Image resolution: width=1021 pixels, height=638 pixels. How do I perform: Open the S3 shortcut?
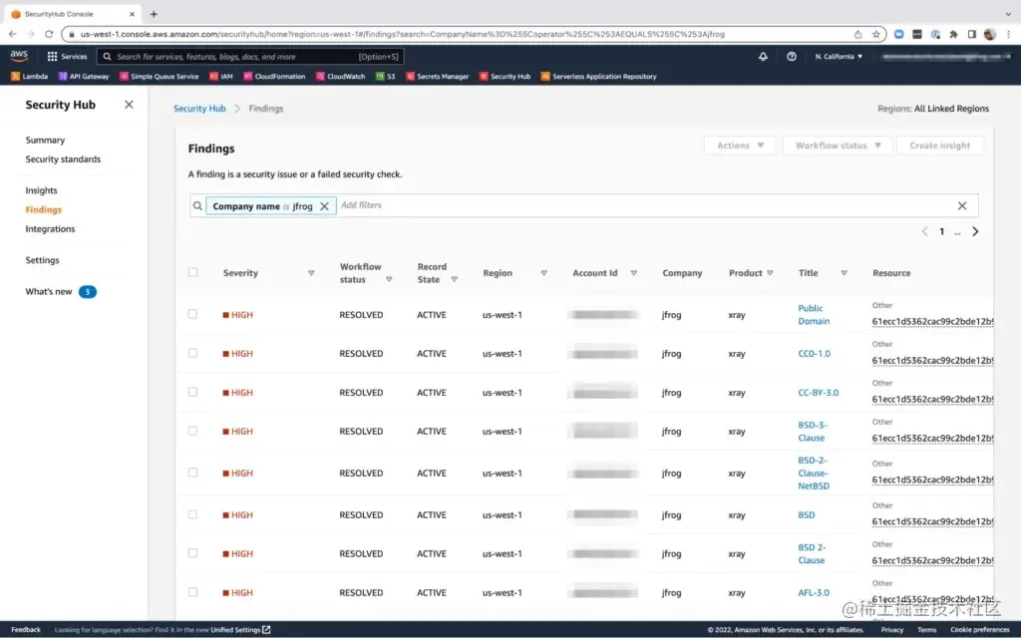pyautogui.click(x=386, y=76)
